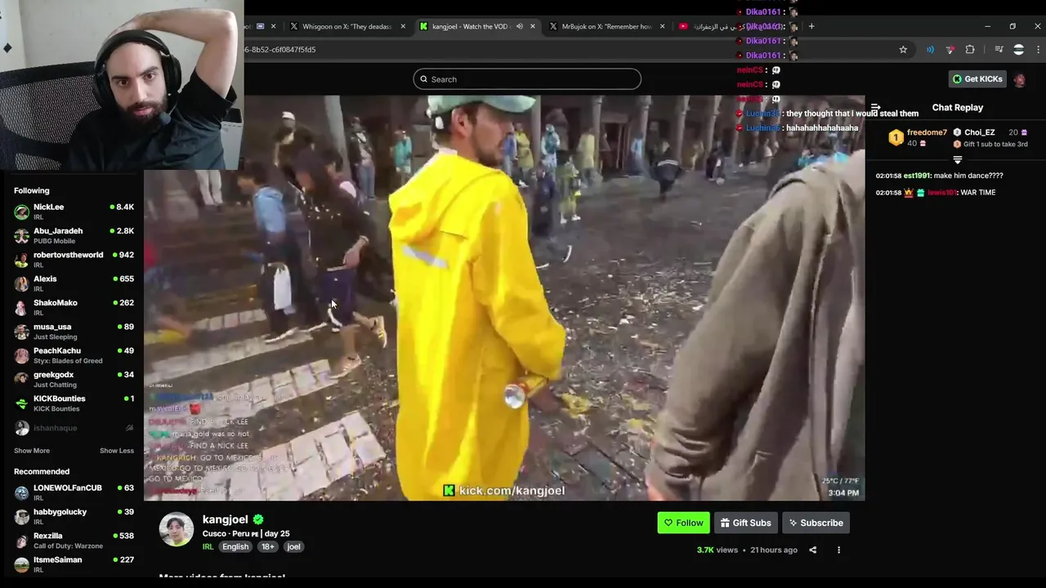
Task: Open KICKBounties channel avatar
Action: coord(22,403)
